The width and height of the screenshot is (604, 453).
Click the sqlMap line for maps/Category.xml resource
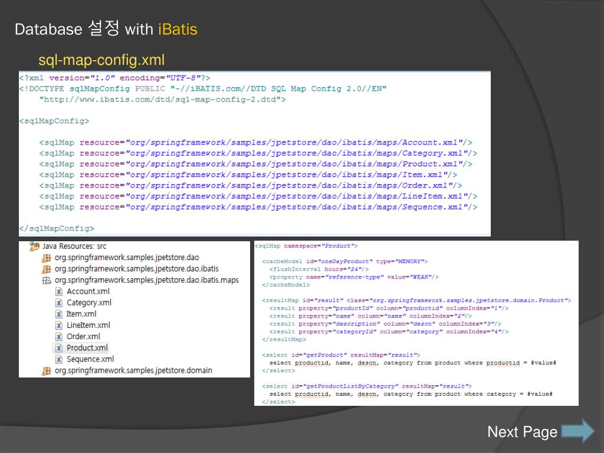click(258, 153)
